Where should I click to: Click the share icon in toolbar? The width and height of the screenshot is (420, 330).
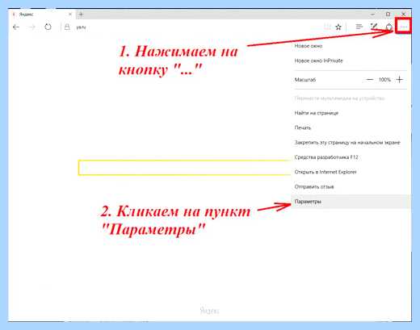pyautogui.click(x=388, y=27)
